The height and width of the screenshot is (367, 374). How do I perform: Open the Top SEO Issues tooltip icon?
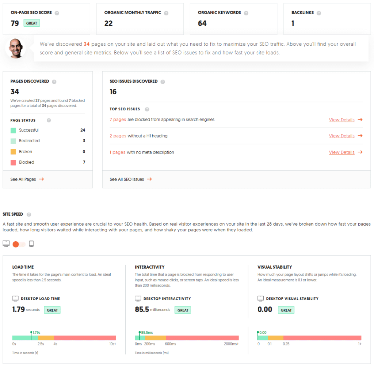point(147,109)
